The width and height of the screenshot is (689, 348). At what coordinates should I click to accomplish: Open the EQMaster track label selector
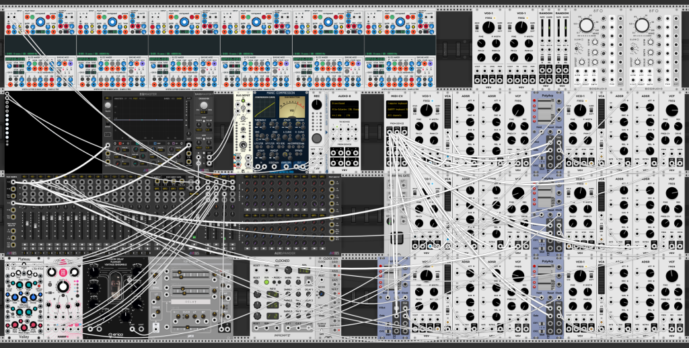pyautogui.click(x=108, y=98)
